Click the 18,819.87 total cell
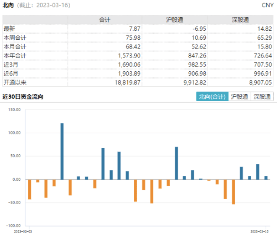This screenshot has height=236, width=278. pyautogui.click(x=127, y=83)
